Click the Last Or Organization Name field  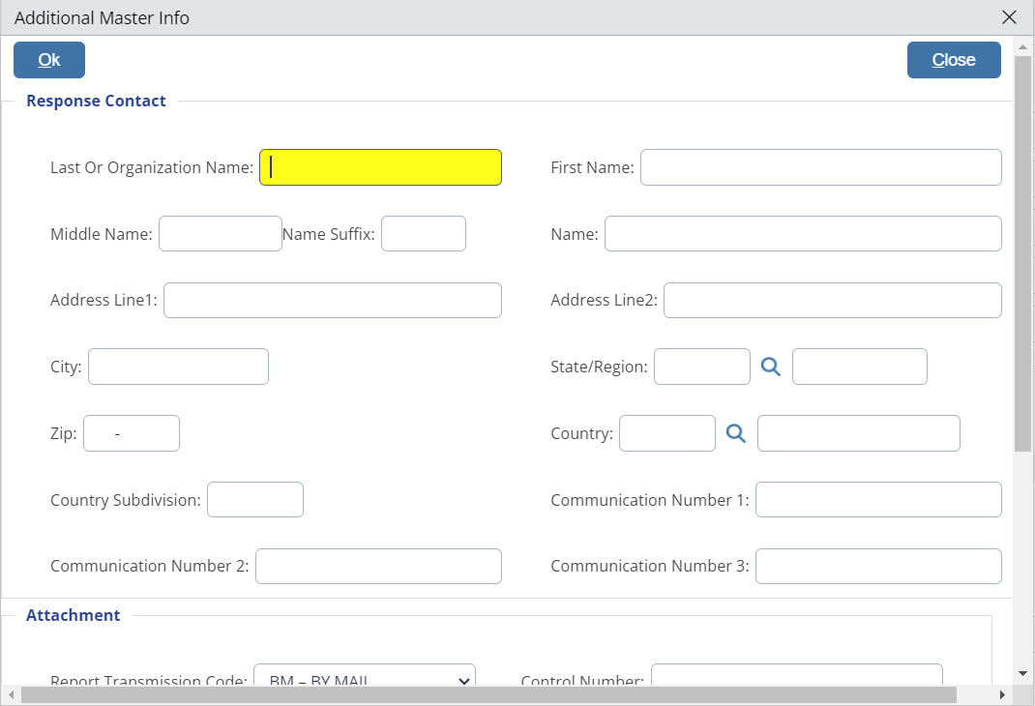click(380, 167)
